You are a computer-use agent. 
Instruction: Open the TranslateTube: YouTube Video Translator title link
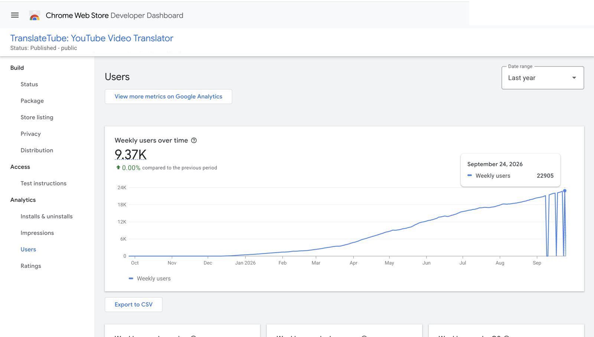pos(92,38)
